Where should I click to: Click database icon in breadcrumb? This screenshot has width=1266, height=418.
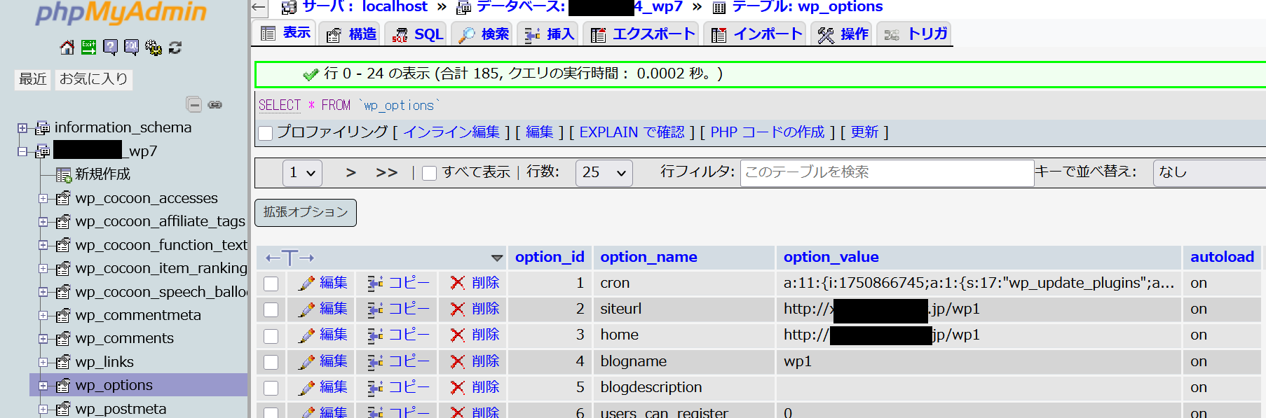click(463, 8)
